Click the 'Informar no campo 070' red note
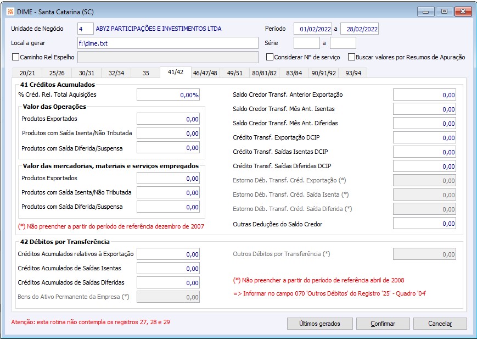 (x=329, y=293)
